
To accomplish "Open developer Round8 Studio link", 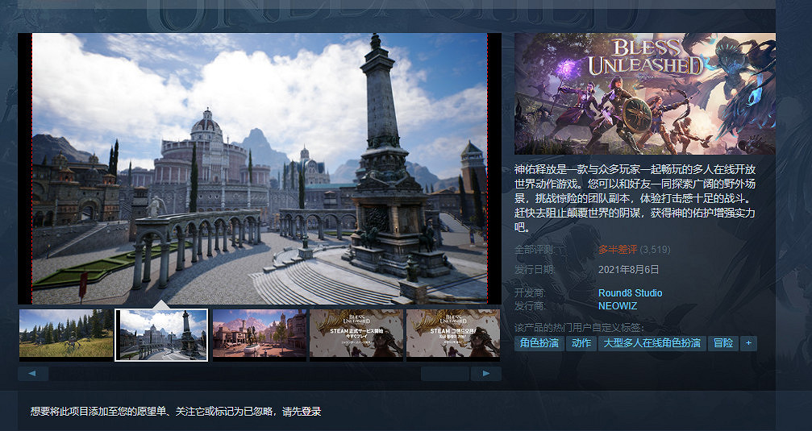I will click(631, 293).
